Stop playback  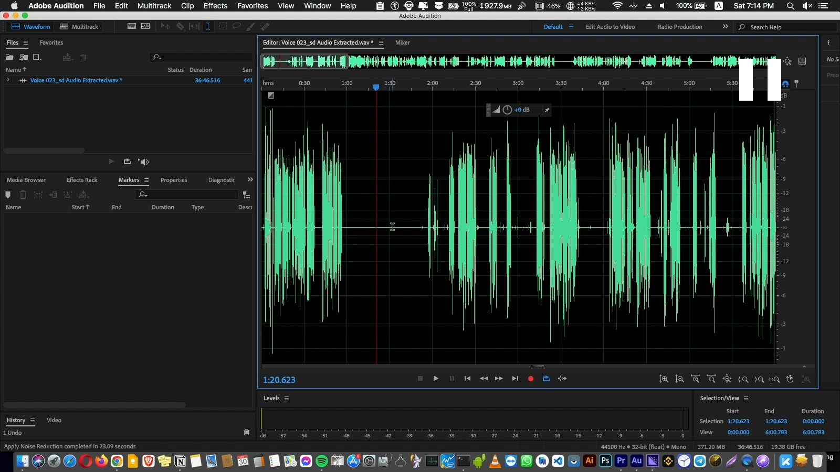pos(420,379)
